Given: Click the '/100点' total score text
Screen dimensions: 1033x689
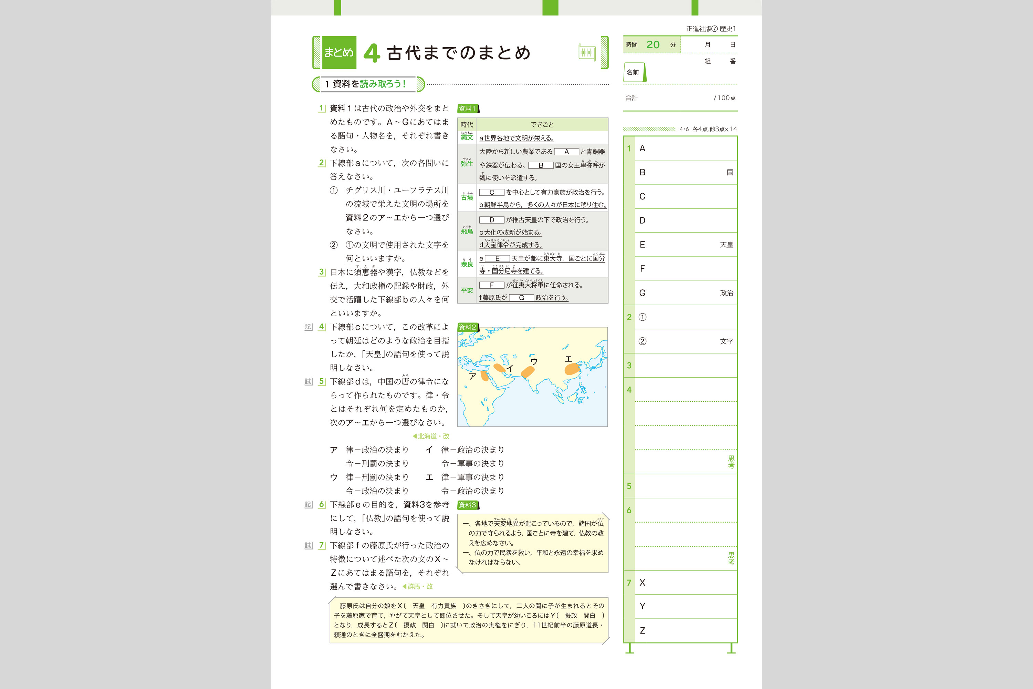Looking at the screenshot, I should coord(725,98).
